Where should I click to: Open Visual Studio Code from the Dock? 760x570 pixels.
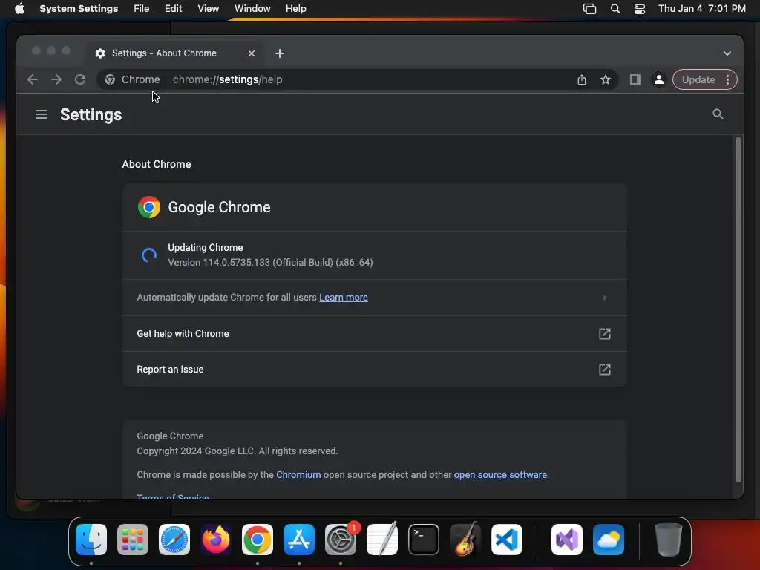506,539
